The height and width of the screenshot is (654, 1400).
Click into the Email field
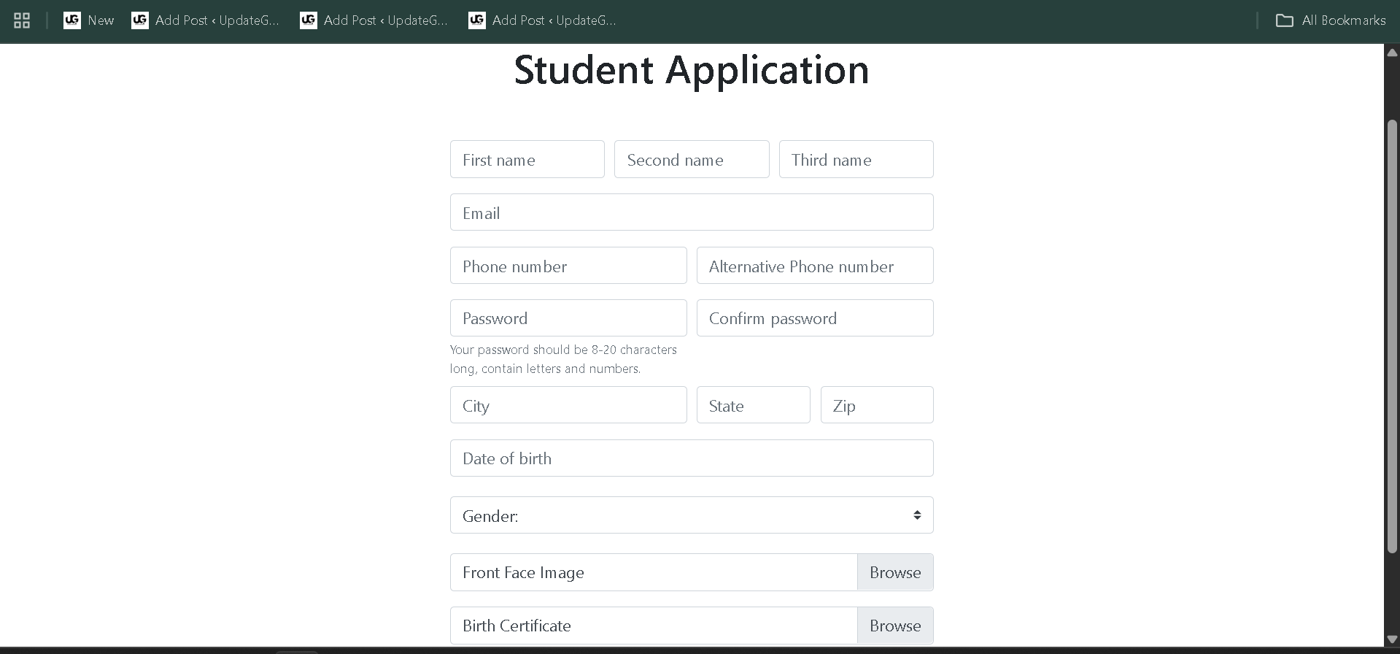point(691,212)
